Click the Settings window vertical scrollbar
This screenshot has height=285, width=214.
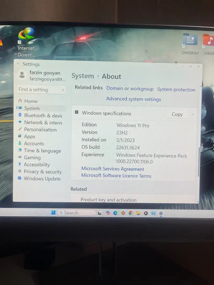point(199,162)
